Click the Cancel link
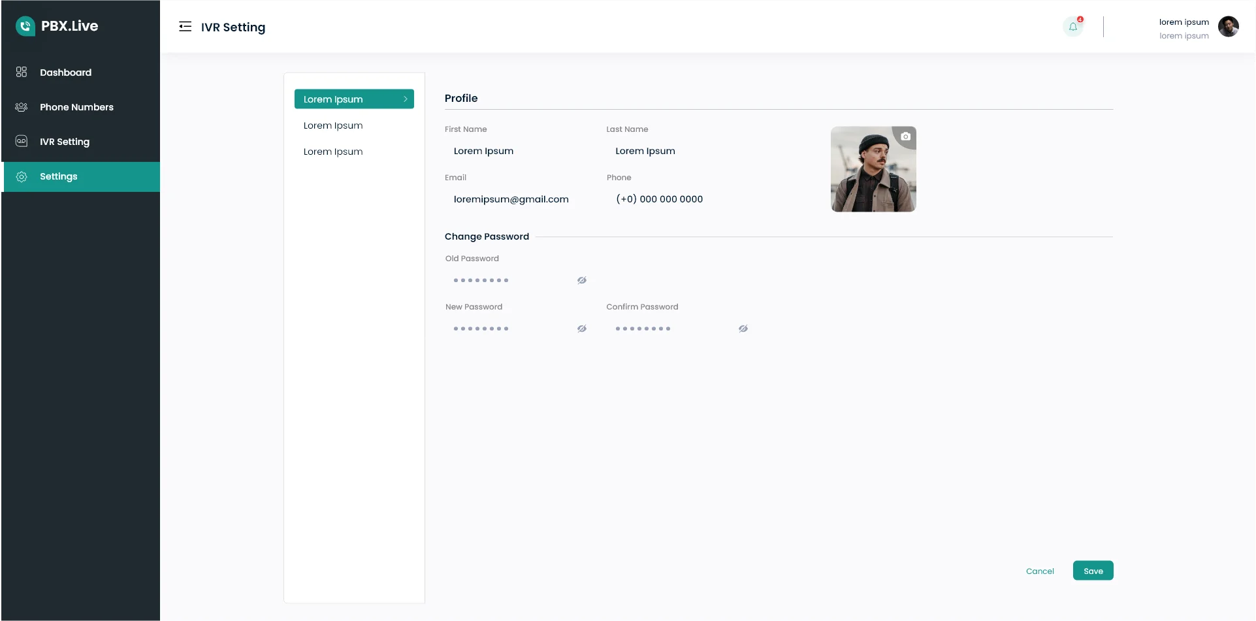The image size is (1256, 621). [1040, 571]
